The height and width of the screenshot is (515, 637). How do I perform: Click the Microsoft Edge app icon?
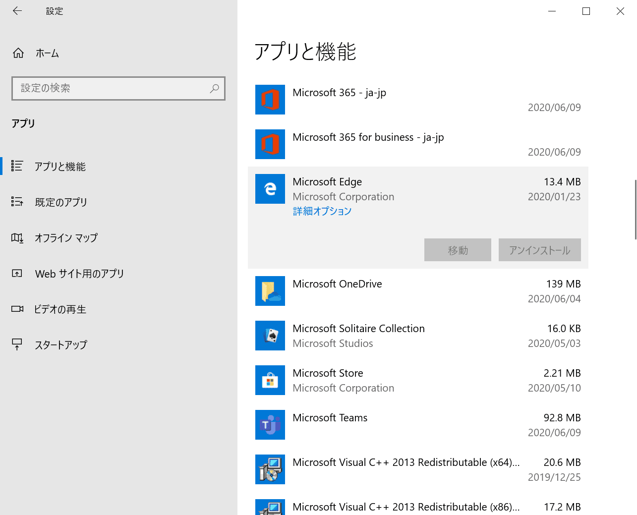[270, 189]
